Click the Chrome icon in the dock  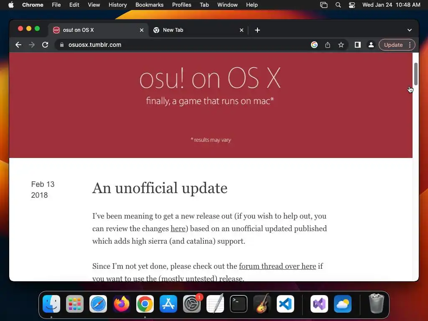tap(145, 304)
